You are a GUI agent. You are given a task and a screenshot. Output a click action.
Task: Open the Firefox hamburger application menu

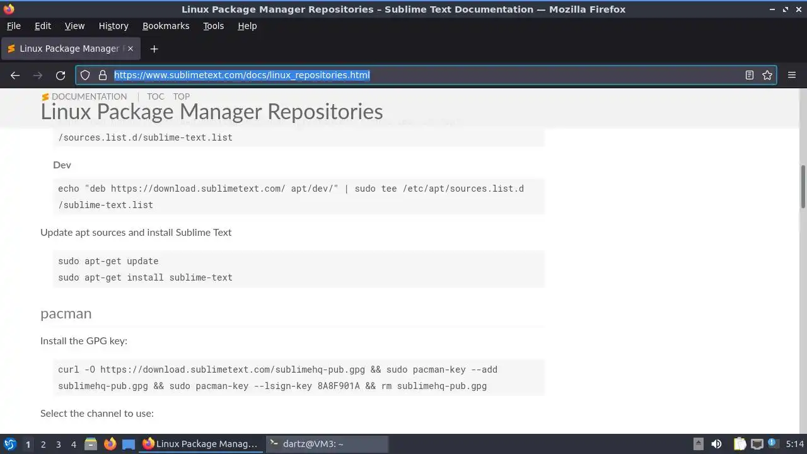(x=792, y=75)
